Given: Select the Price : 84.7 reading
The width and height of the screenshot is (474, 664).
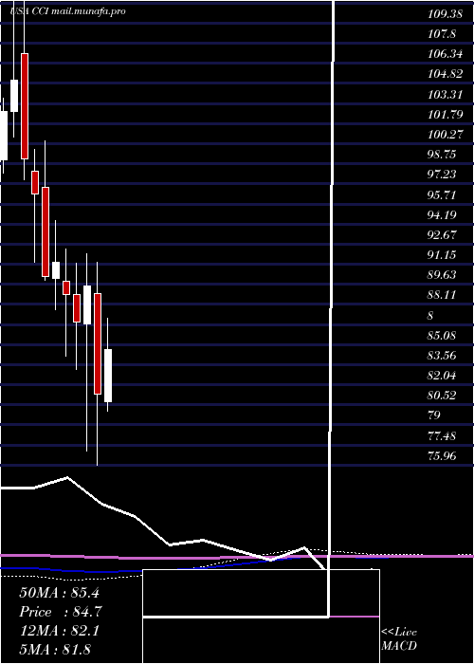Looking at the screenshot, I should coord(61,612).
